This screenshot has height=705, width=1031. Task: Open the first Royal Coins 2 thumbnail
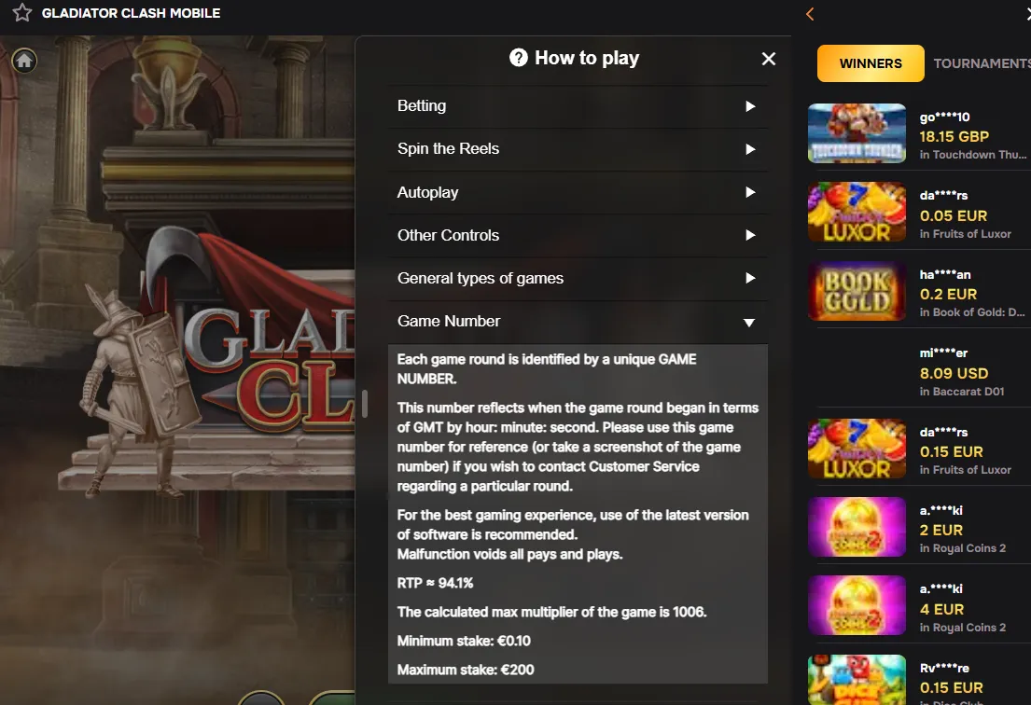[x=857, y=527]
